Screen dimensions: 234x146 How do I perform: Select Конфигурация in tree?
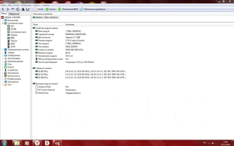tap(14, 79)
